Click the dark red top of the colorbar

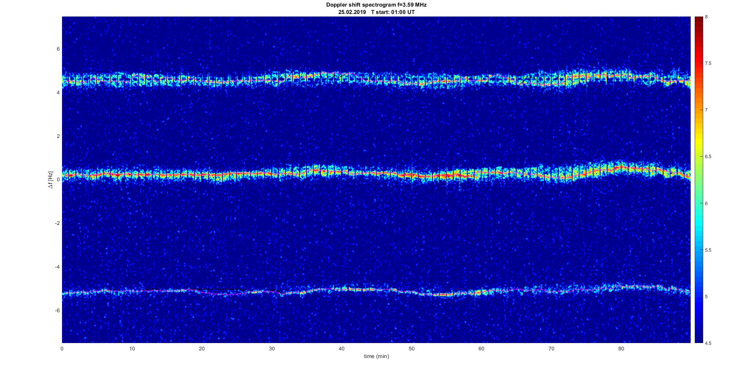[698, 22]
